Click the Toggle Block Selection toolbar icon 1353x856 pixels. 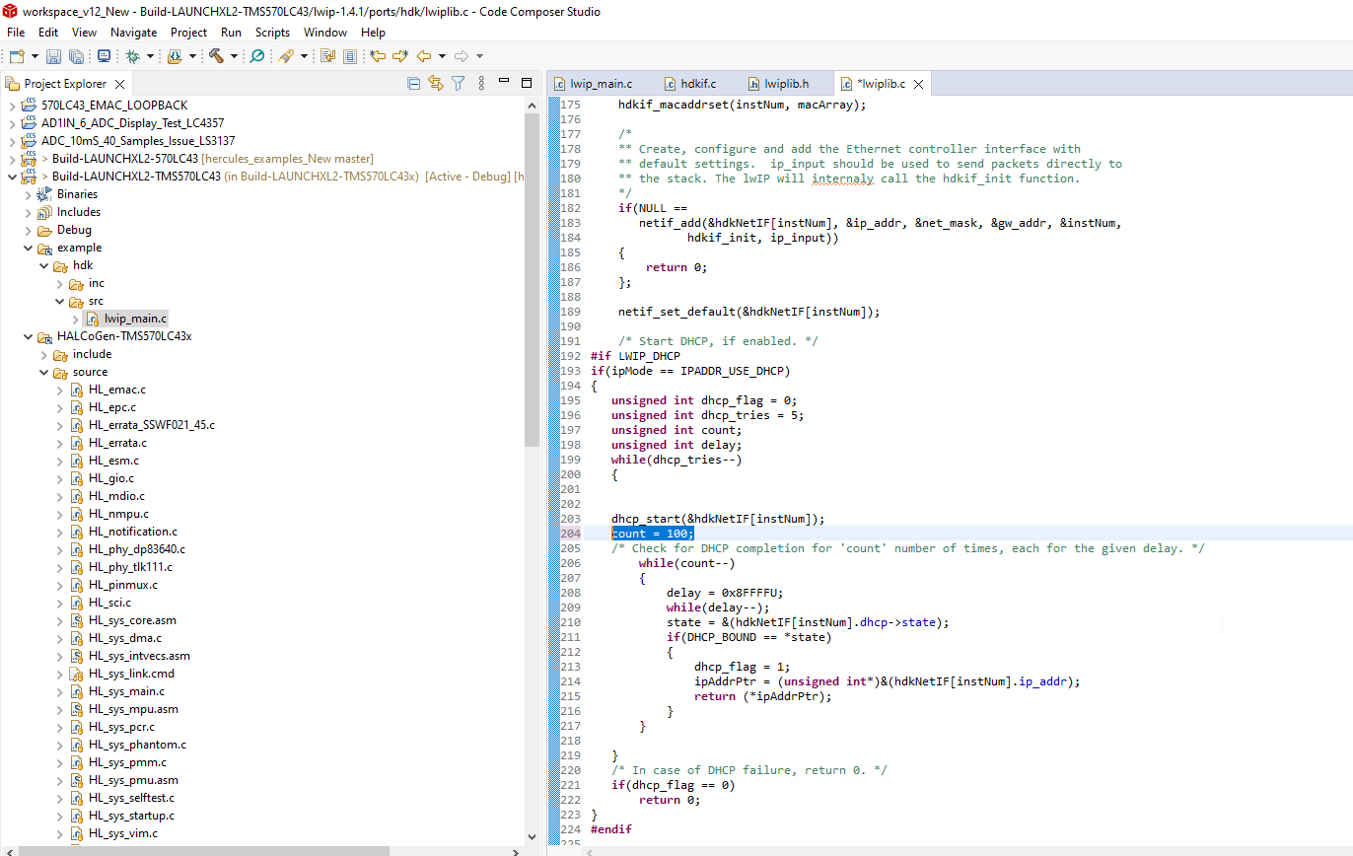point(350,56)
